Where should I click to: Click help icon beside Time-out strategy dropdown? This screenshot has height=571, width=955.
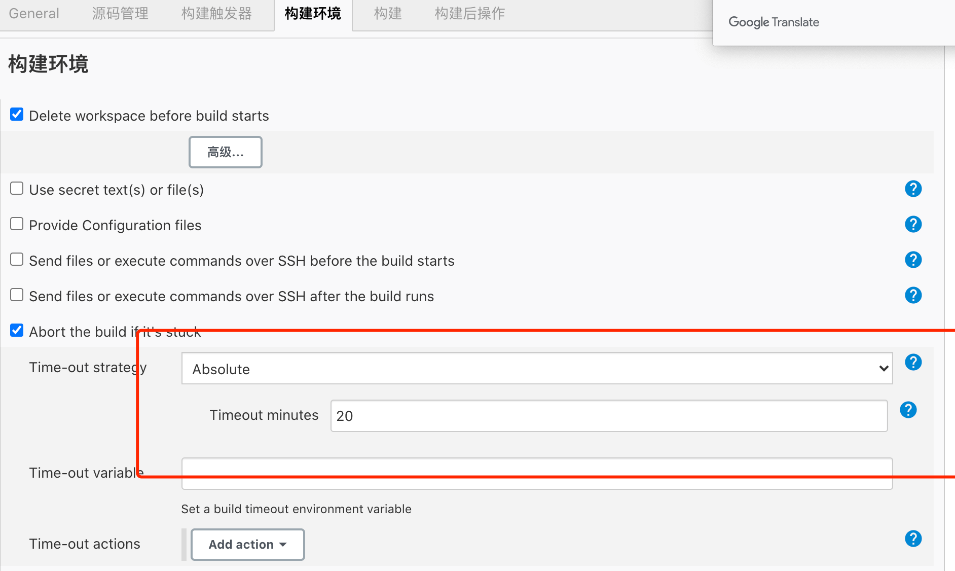tap(913, 363)
